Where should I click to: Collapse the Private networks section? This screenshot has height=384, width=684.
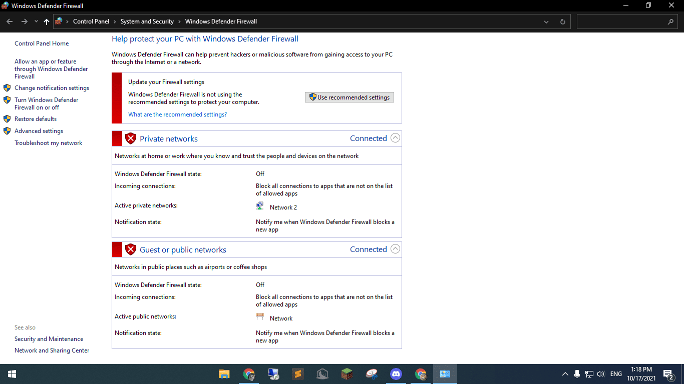point(395,138)
